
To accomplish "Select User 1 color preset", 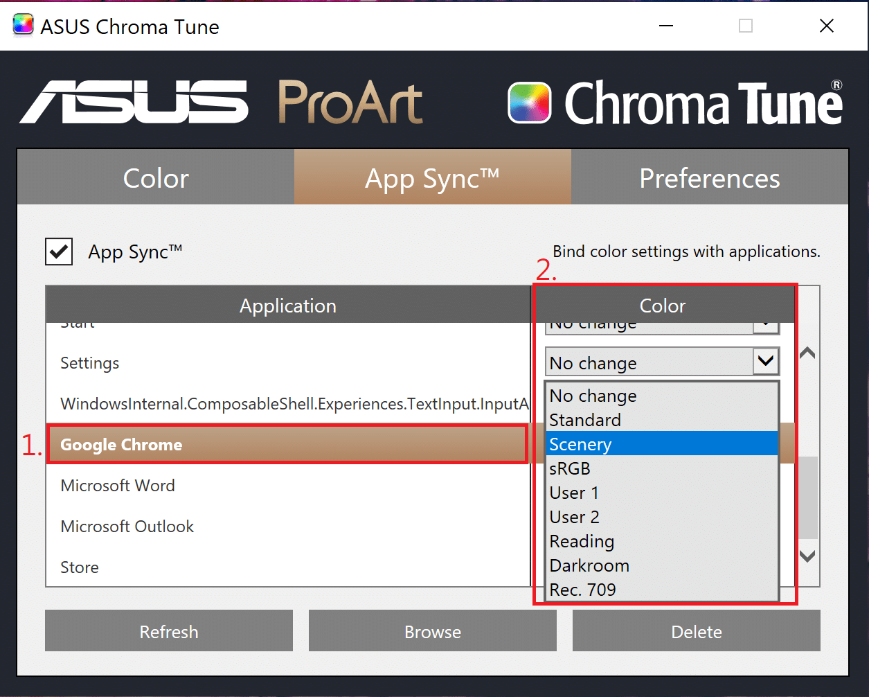I will (x=662, y=493).
